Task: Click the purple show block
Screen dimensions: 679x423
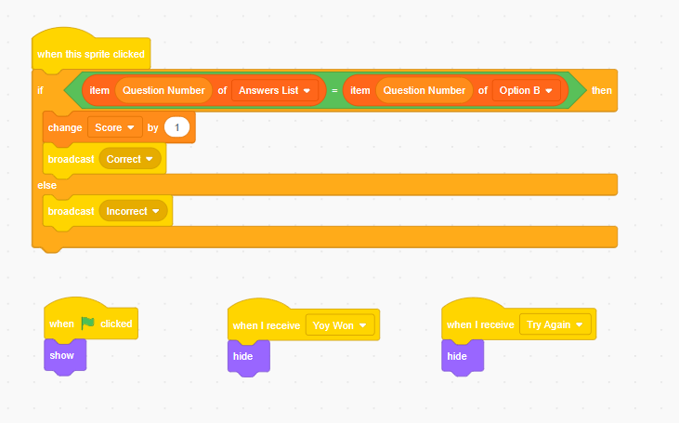Action: click(65, 356)
